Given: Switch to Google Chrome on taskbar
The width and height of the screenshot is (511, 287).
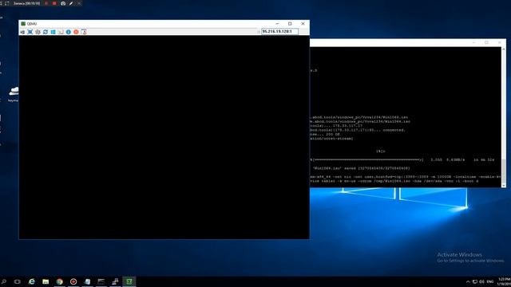Looking at the screenshot, I should 60,281.
